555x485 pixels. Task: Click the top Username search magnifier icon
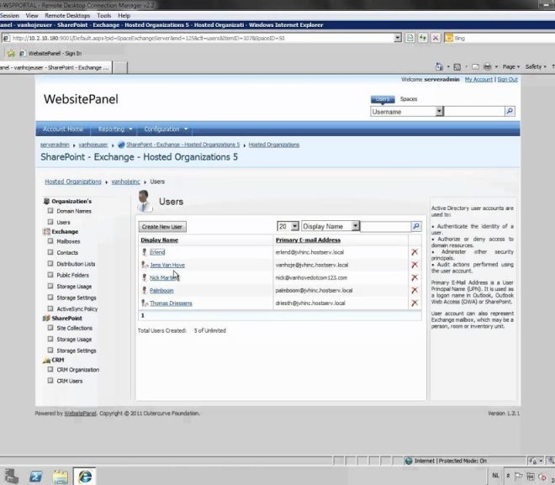[x=510, y=112]
